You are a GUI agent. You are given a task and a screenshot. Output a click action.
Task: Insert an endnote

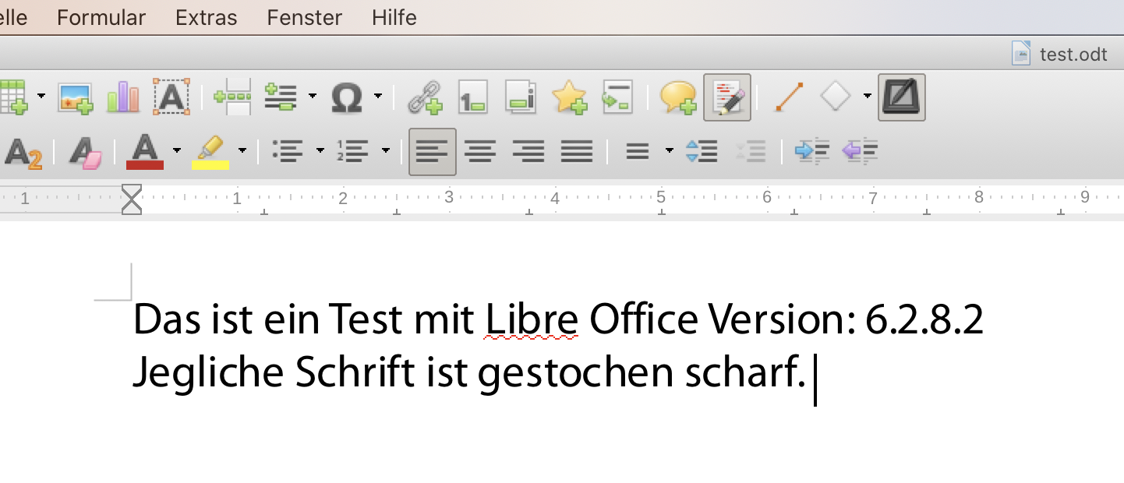520,98
